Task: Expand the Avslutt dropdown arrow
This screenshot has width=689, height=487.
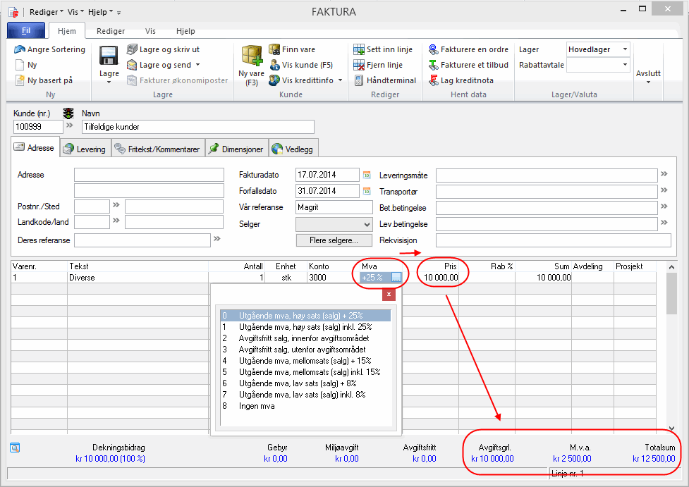Action: point(648,82)
